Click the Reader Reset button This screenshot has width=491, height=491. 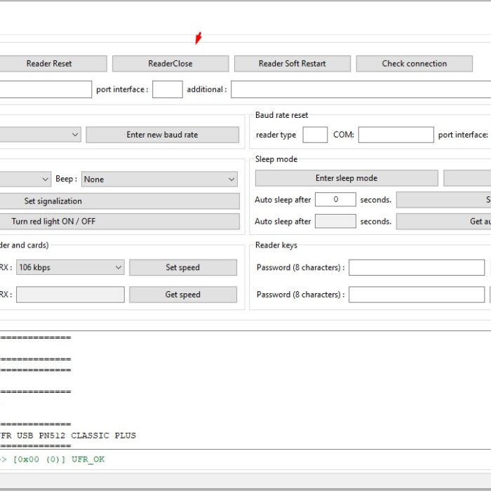point(52,64)
